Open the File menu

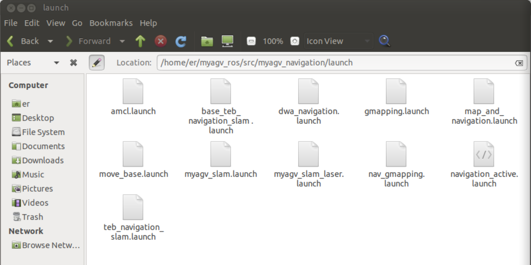coord(11,23)
